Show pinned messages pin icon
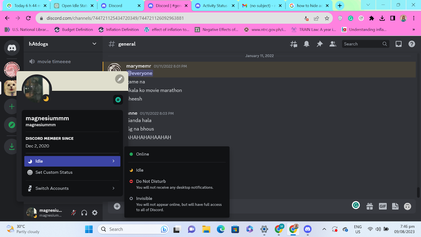This screenshot has width=421, height=237. coord(319,44)
